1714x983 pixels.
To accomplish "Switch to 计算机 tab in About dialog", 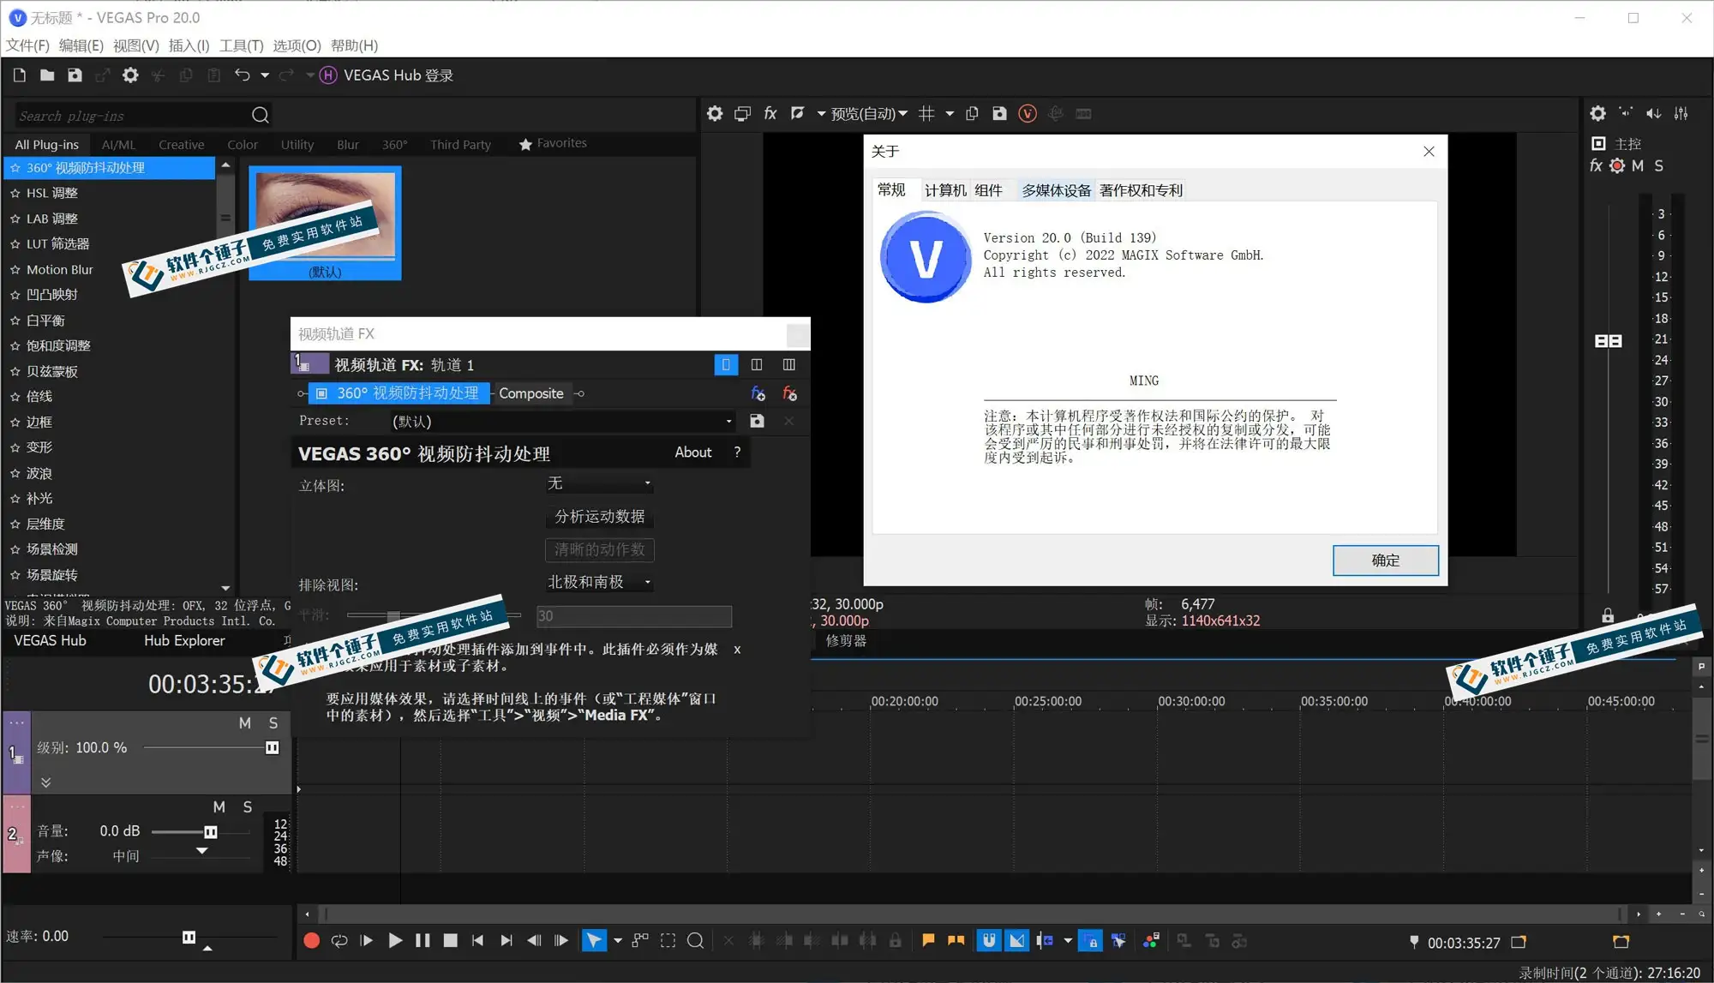I will [x=945, y=190].
